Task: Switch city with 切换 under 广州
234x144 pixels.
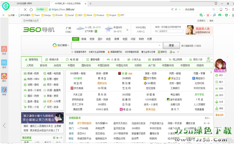Action: [68, 32]
